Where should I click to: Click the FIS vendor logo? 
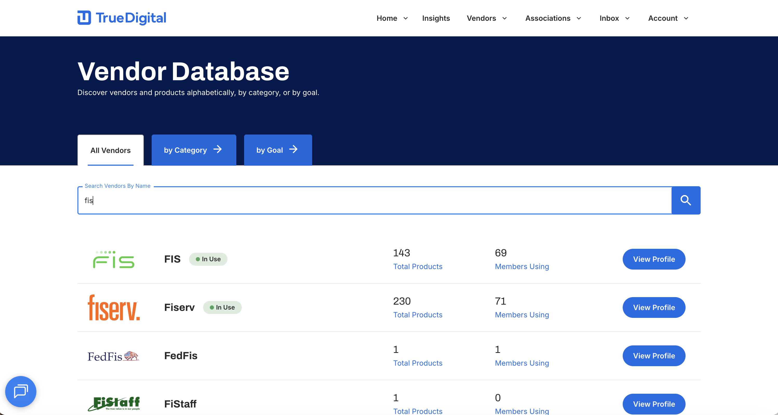(113, 259)
